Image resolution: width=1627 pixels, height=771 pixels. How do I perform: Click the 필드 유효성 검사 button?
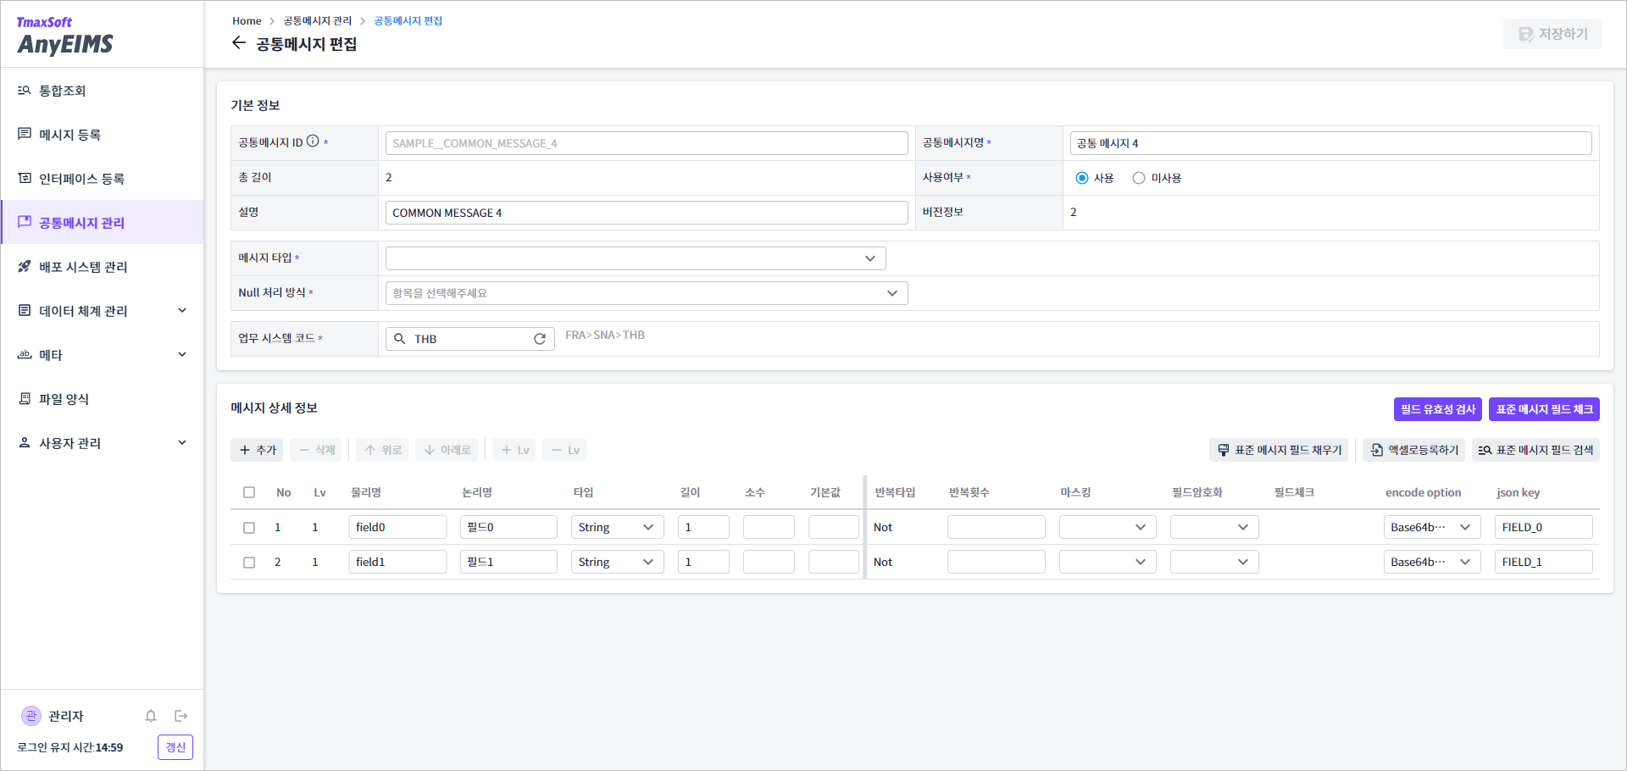click(1438, 409)
